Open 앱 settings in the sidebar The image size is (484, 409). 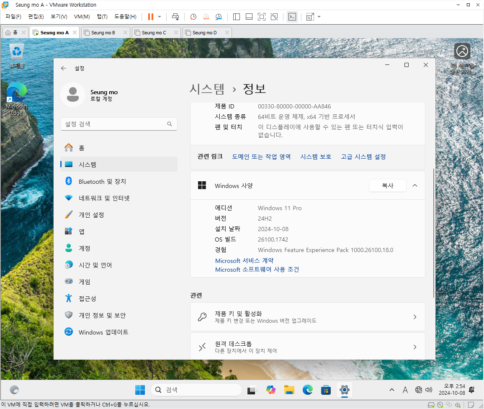point(119,232)
